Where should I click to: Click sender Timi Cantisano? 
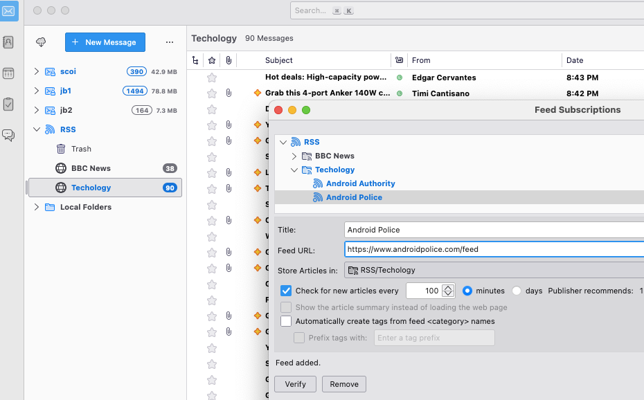(440, 93)
